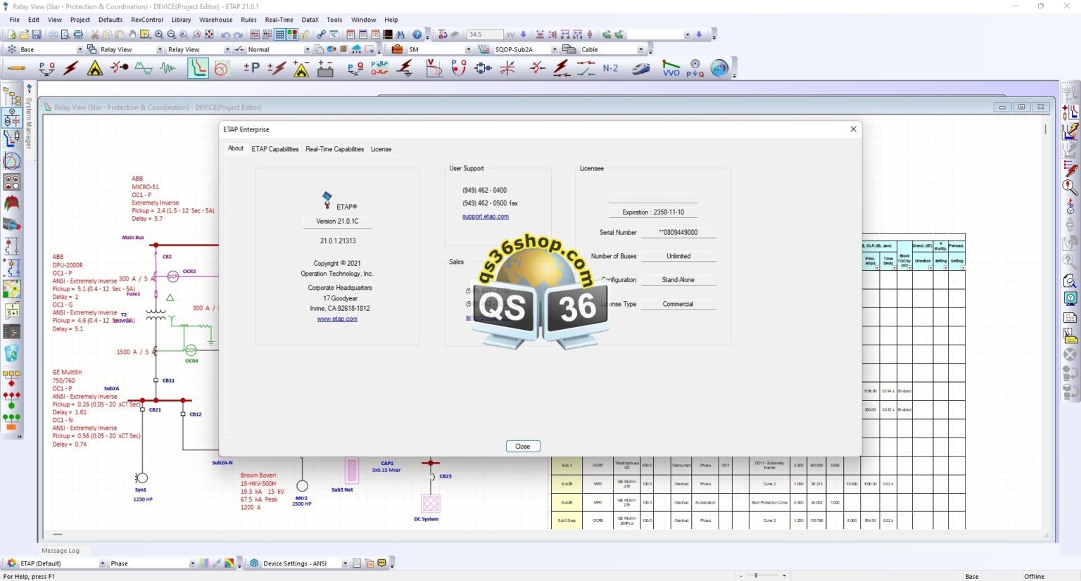Click the Message Log panel tab

[61, 551]
